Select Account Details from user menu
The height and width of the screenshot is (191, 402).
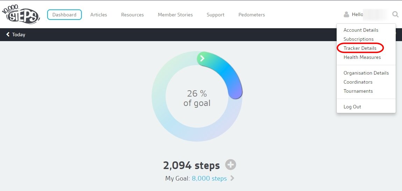click(361, 30)
